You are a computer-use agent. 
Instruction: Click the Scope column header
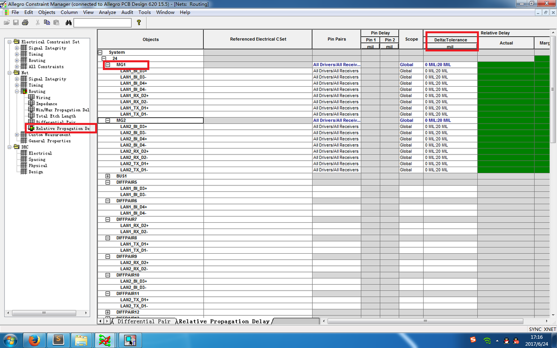pos(411,40)
